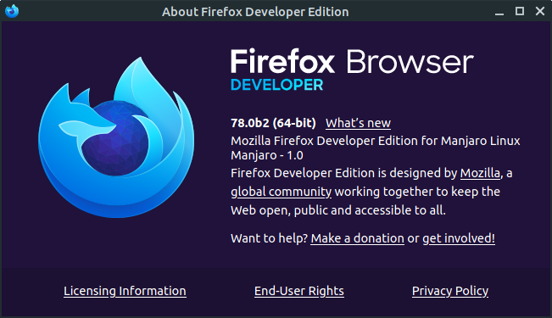This screenshot has width=552, height=318.
Task: Click the About Firefox Developer Edition title text
Action: pos(255,12)
